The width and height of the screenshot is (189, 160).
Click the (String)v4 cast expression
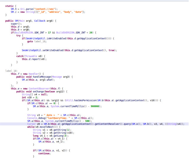click(x=173, y=124)
